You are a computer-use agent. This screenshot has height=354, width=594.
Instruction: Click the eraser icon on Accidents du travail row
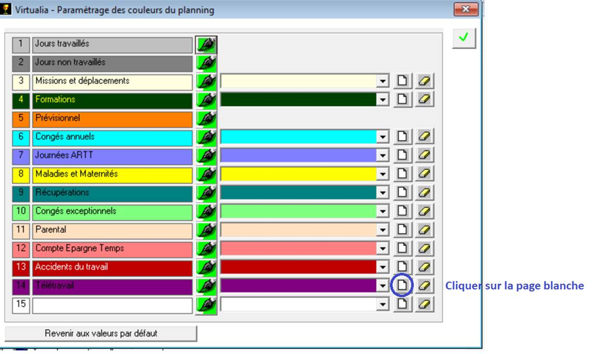pos(425,267)
